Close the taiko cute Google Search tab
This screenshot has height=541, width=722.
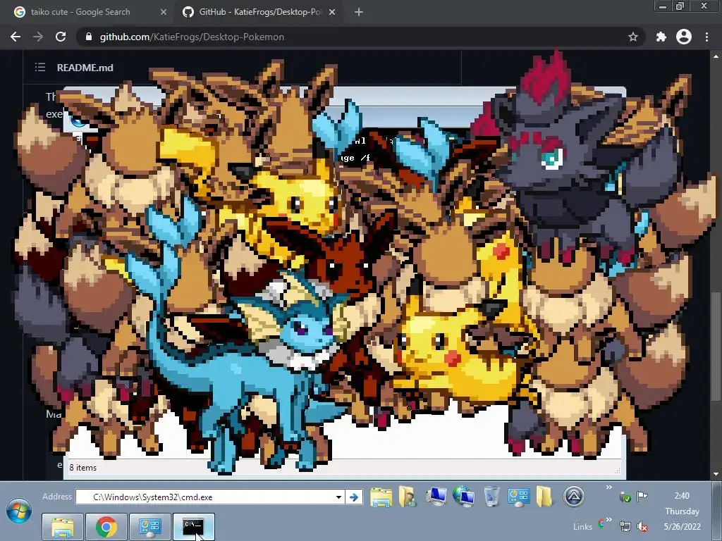tap(163, 12)
